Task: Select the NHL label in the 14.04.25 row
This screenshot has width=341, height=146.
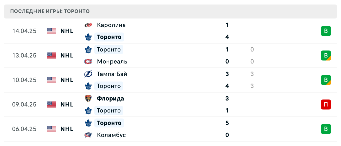Action: coord(67,31)
